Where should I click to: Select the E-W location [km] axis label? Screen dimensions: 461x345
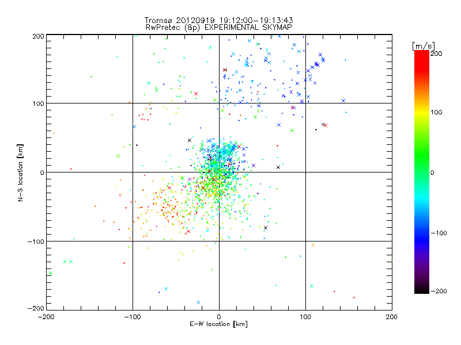218,324
